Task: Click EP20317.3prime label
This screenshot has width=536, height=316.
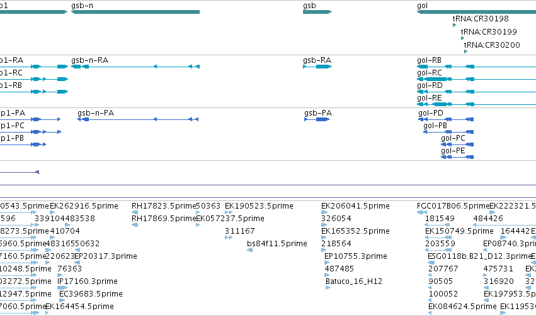Action: (x=106, y=256)
